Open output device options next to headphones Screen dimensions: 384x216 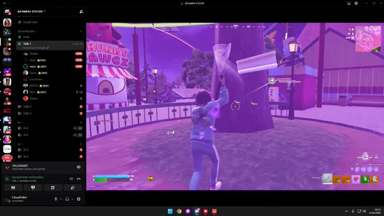(72, 199)
